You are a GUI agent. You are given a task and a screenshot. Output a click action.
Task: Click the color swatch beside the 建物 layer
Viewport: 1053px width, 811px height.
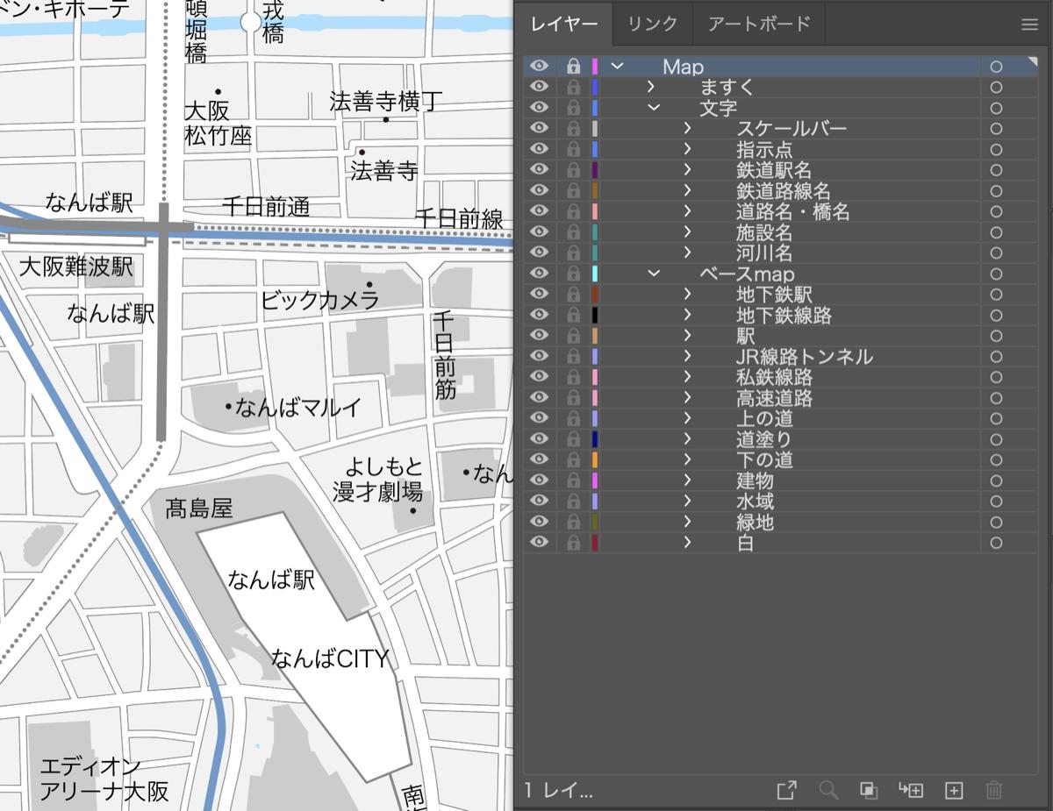point(594,480)
